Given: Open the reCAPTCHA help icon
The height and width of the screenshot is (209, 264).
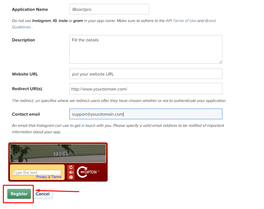Looking at the screenshot, I should tap(71, 177).
